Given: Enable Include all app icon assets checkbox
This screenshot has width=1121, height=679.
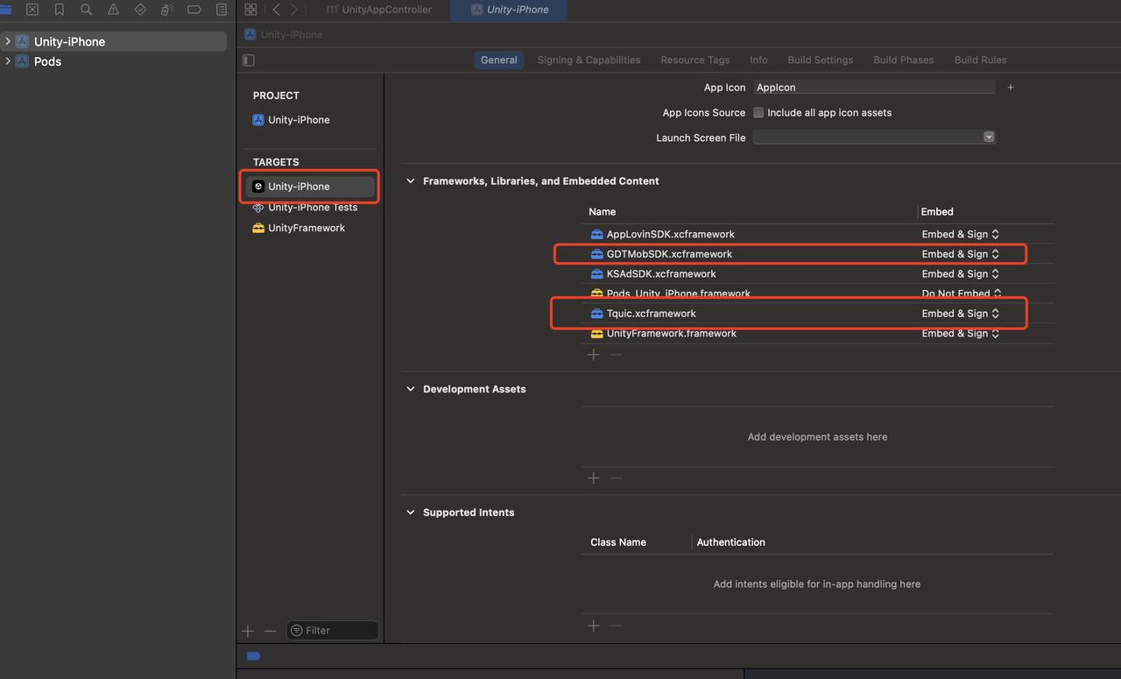Looking at the screenshot, I should point(758,113).
